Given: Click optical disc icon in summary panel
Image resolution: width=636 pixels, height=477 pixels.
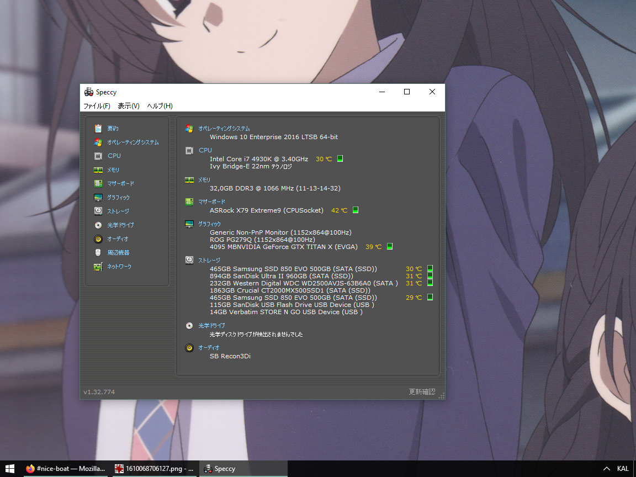Looking at the screenshot, I should pyautogui.click(x=189, y=326).
